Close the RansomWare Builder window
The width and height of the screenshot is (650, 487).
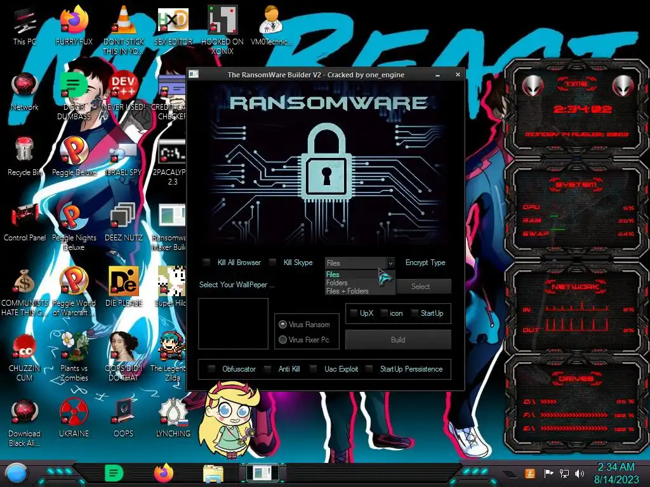pyautogui.click(x=458, y=75)
